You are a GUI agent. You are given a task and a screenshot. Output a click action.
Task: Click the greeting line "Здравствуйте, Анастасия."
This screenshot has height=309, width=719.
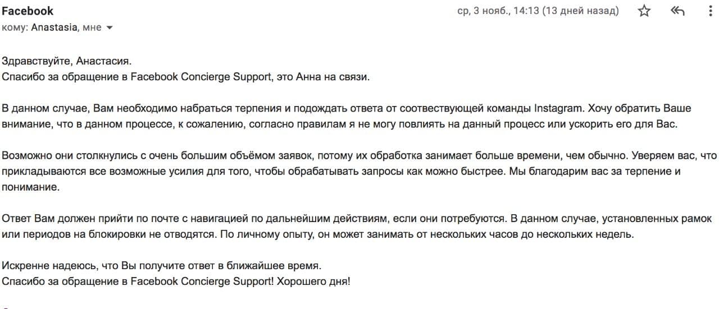[x=66, y=61]
